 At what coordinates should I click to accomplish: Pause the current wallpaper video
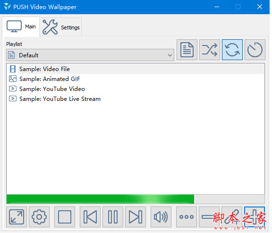[x=113, y=217]
